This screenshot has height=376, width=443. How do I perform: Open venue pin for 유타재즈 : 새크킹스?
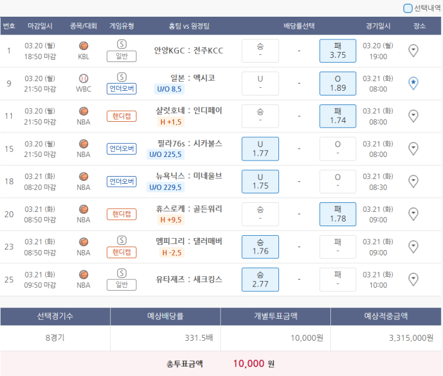[413, 279]
